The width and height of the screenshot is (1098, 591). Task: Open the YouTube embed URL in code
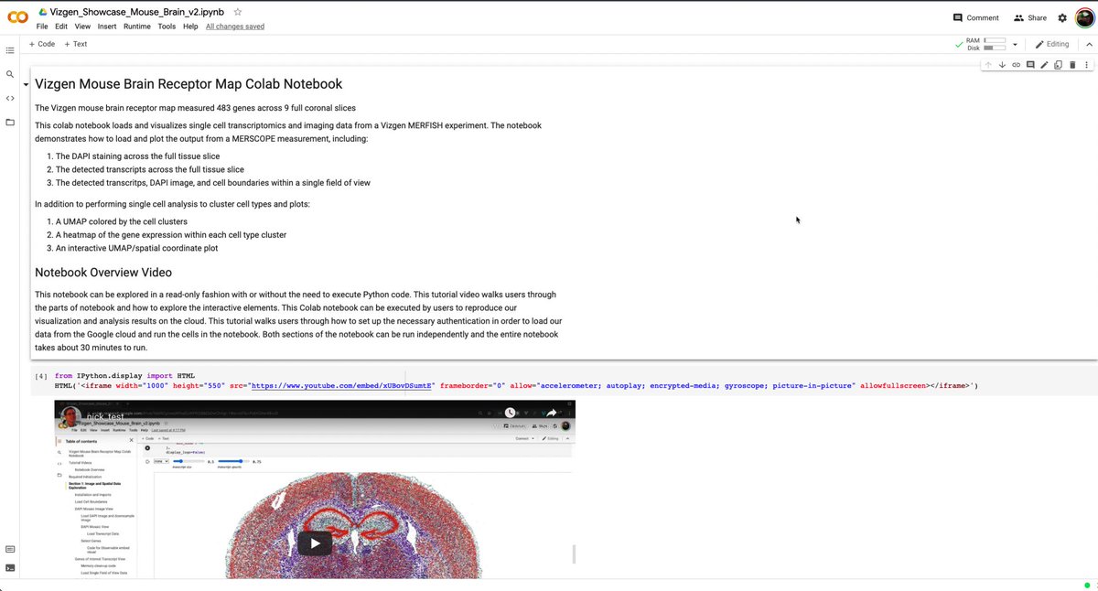coord(341,386)
